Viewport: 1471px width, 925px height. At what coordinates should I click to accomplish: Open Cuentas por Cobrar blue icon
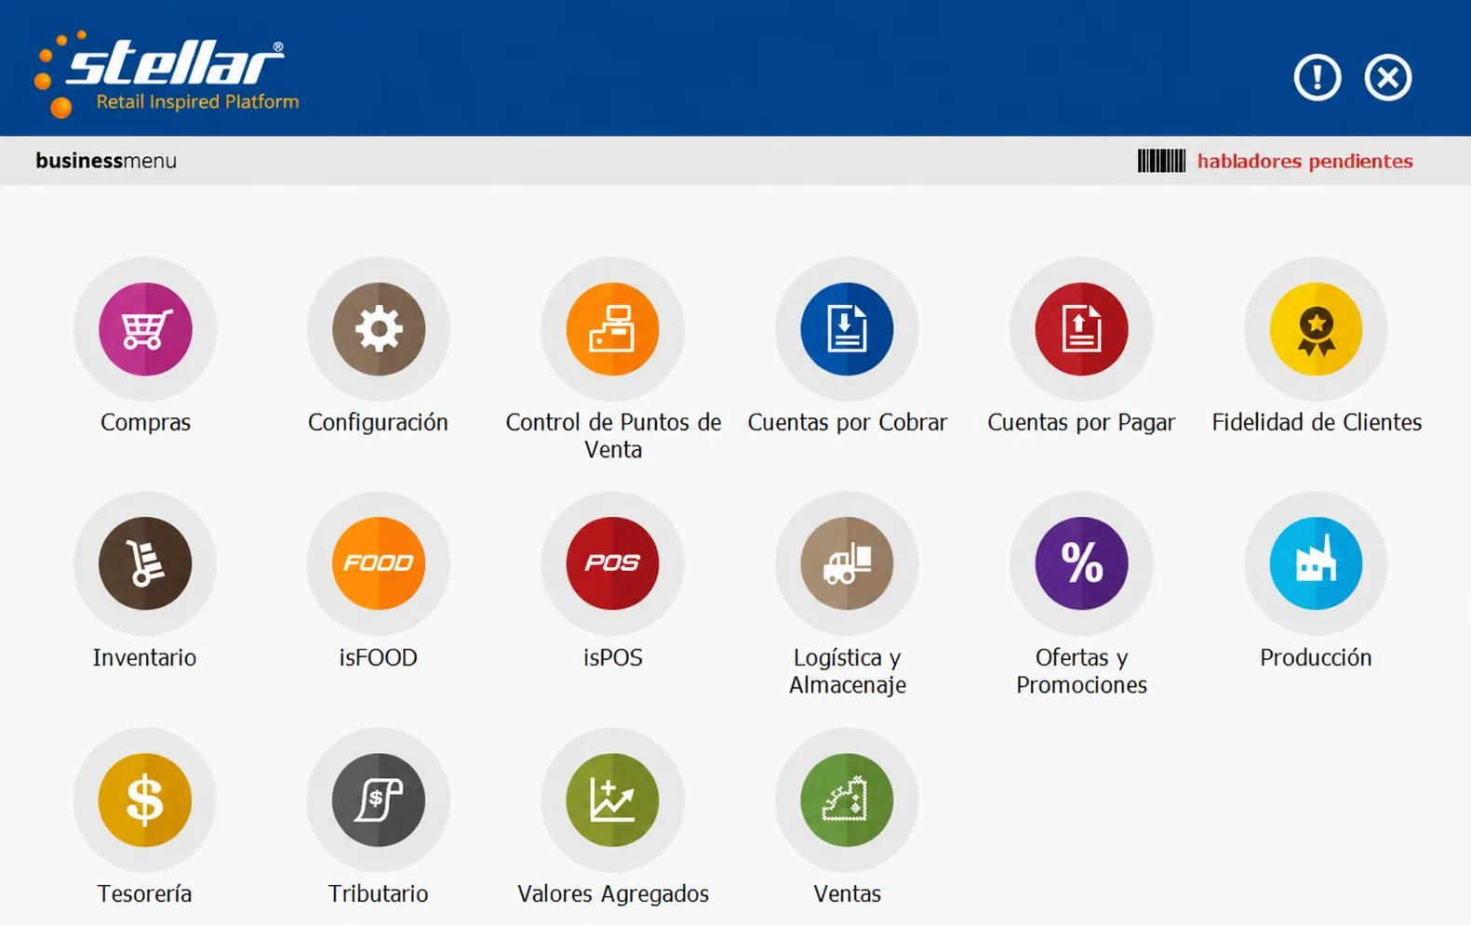point(847,329)
